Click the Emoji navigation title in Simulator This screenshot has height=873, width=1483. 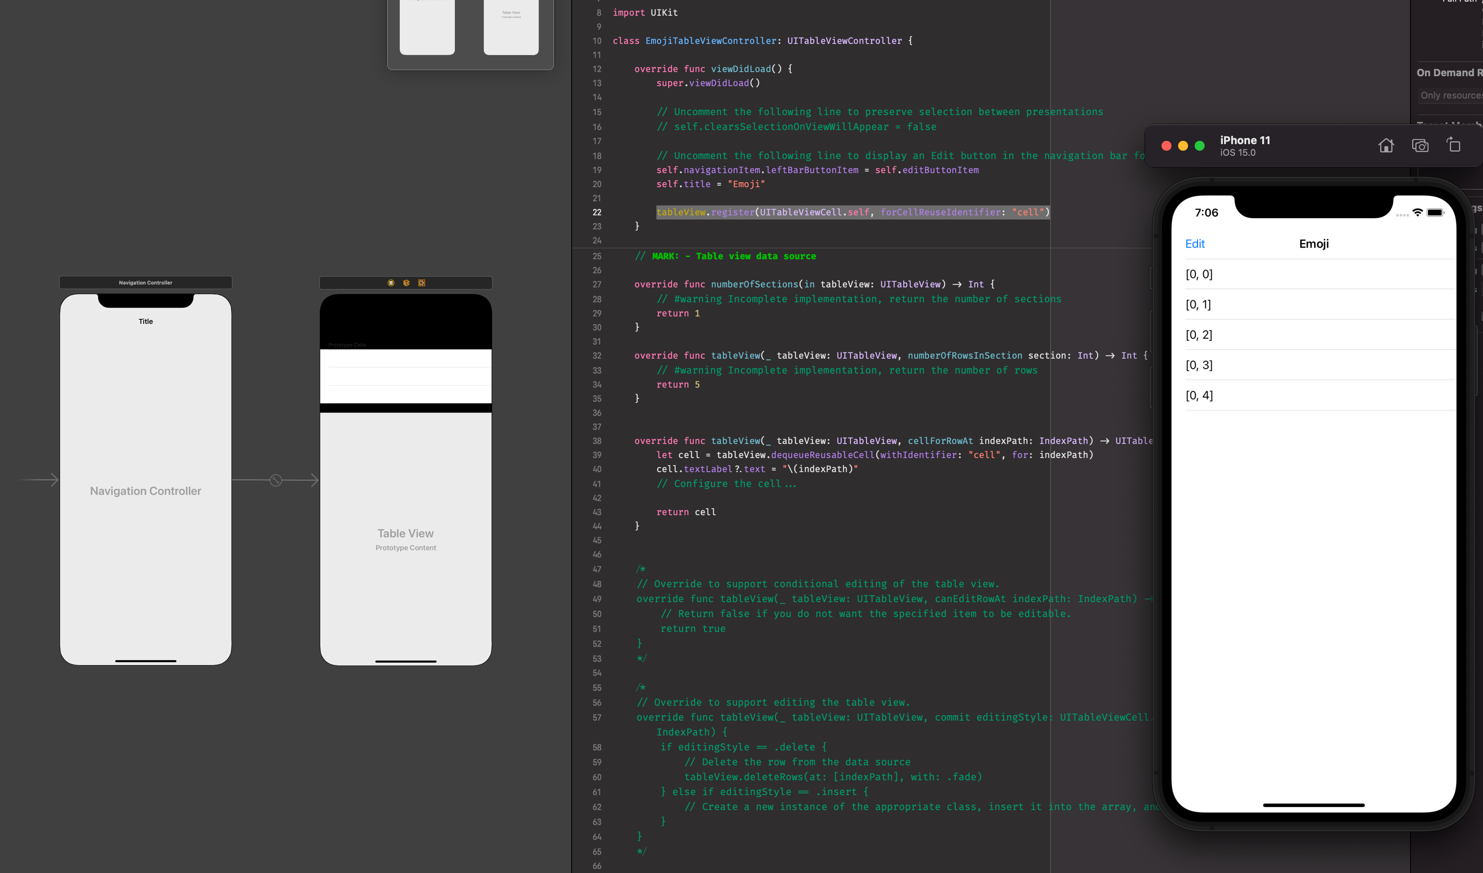point(1314,244)
